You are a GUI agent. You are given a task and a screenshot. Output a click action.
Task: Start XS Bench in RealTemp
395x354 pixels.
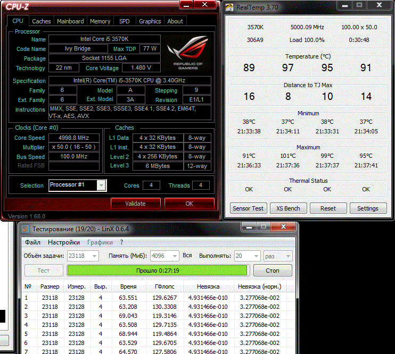288,208
